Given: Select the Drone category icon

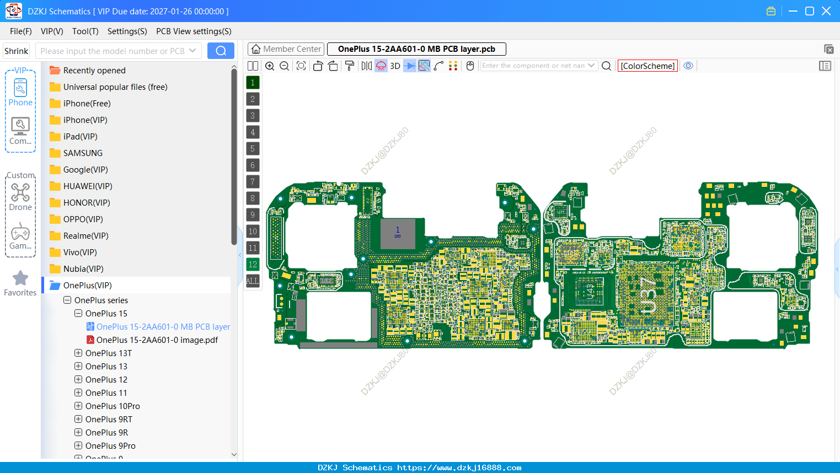Looking at the screenshot, I should [x=20, y=197].
